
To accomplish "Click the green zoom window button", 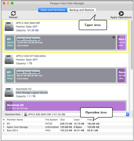I will tap(12, 3).
